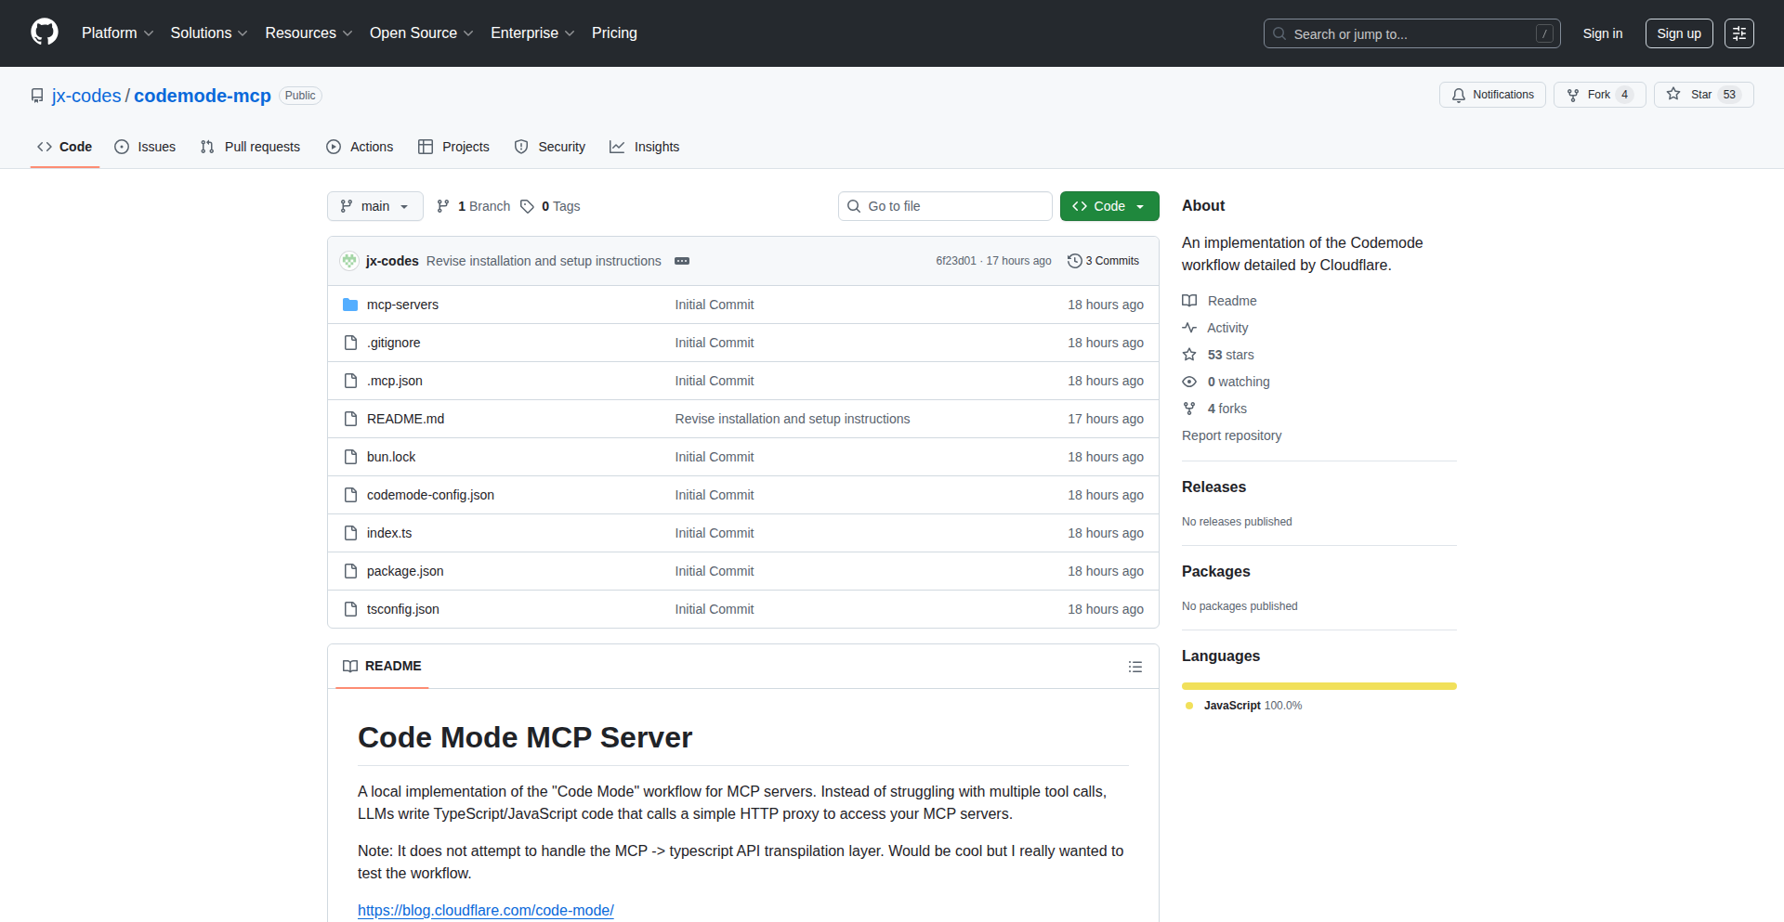Open the Releases section heading

click(x=1213, y=487)
